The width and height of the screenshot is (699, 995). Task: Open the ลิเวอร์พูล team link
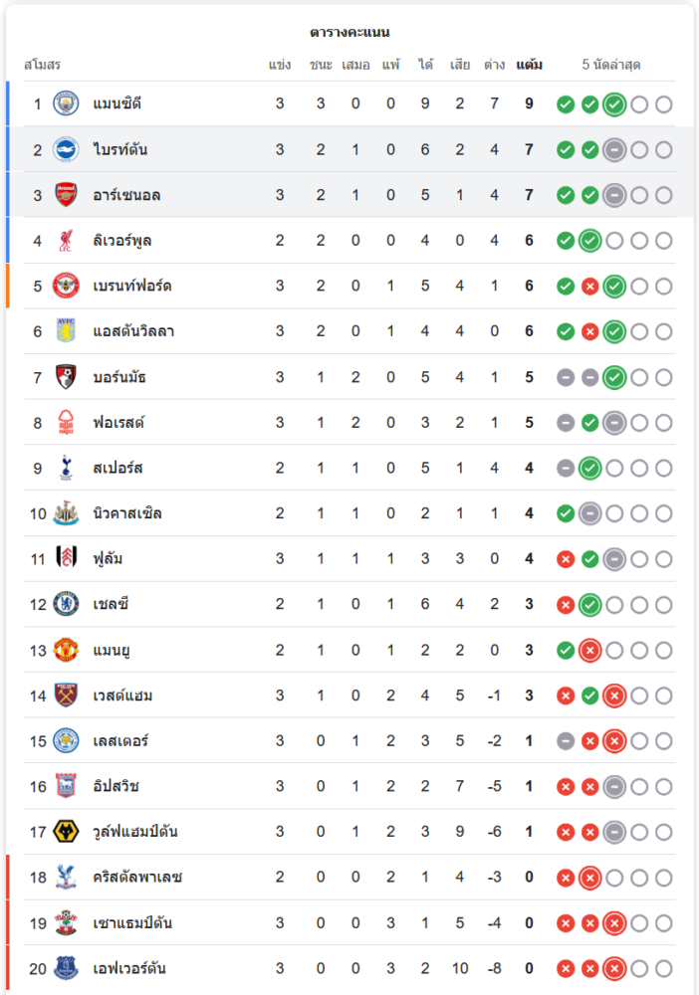[122, 241]
